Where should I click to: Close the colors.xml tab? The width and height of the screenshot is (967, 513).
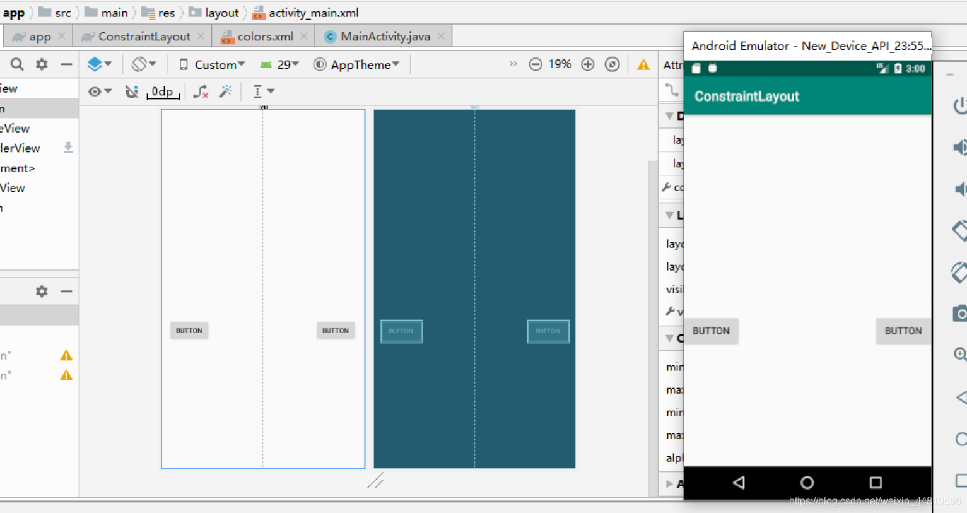(304, 37)
